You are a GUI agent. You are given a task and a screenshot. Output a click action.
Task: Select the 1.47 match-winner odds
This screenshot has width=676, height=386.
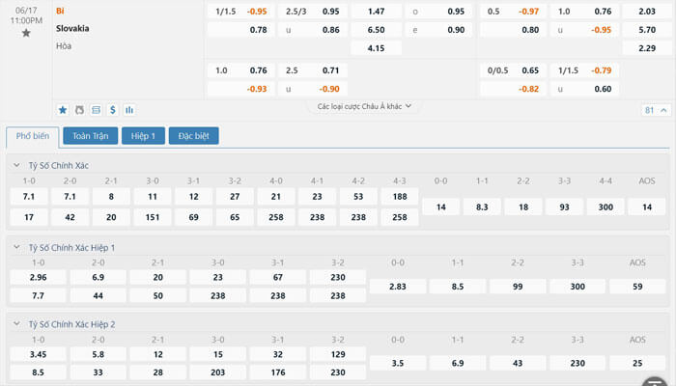click(x=377, y=12)
